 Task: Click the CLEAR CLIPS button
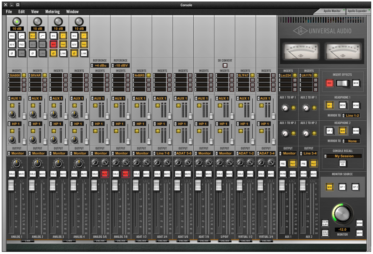325,223
